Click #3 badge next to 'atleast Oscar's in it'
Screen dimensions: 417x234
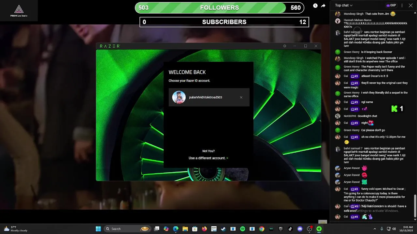[354, 76]
